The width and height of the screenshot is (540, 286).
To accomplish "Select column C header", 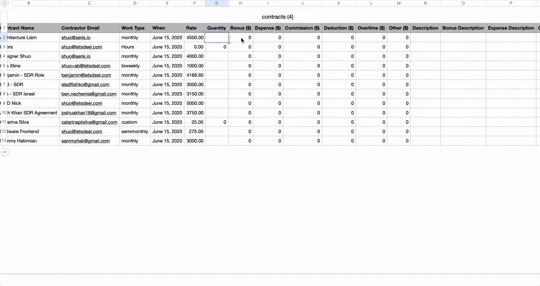I will pyautogui.click(x=89, y=3).
